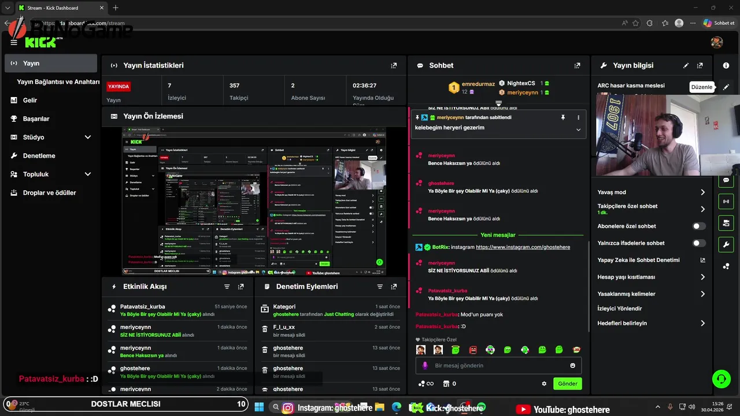Pop out the Denetim Eylemleri panel

pos(394,287)
